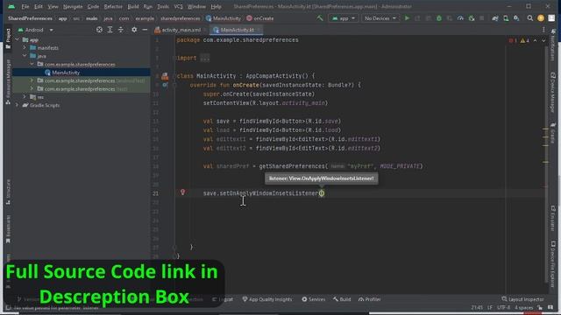The image size is (561, 315).
Task: Click the Search Everywhere magnifier icon
Action: (529, 18)
